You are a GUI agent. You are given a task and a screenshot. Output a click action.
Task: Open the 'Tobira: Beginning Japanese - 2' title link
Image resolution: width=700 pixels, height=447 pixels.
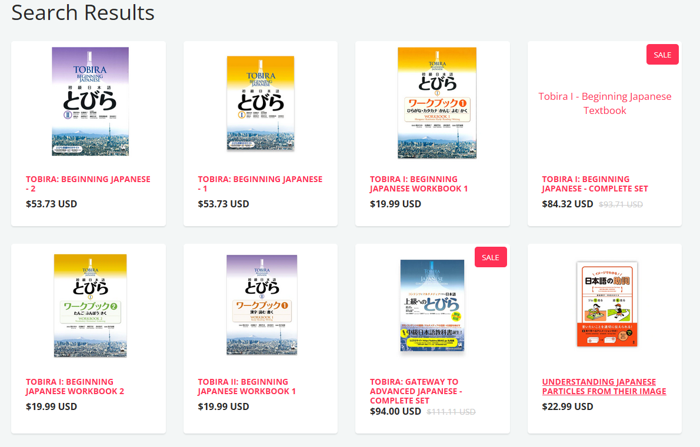coord(88,184)
